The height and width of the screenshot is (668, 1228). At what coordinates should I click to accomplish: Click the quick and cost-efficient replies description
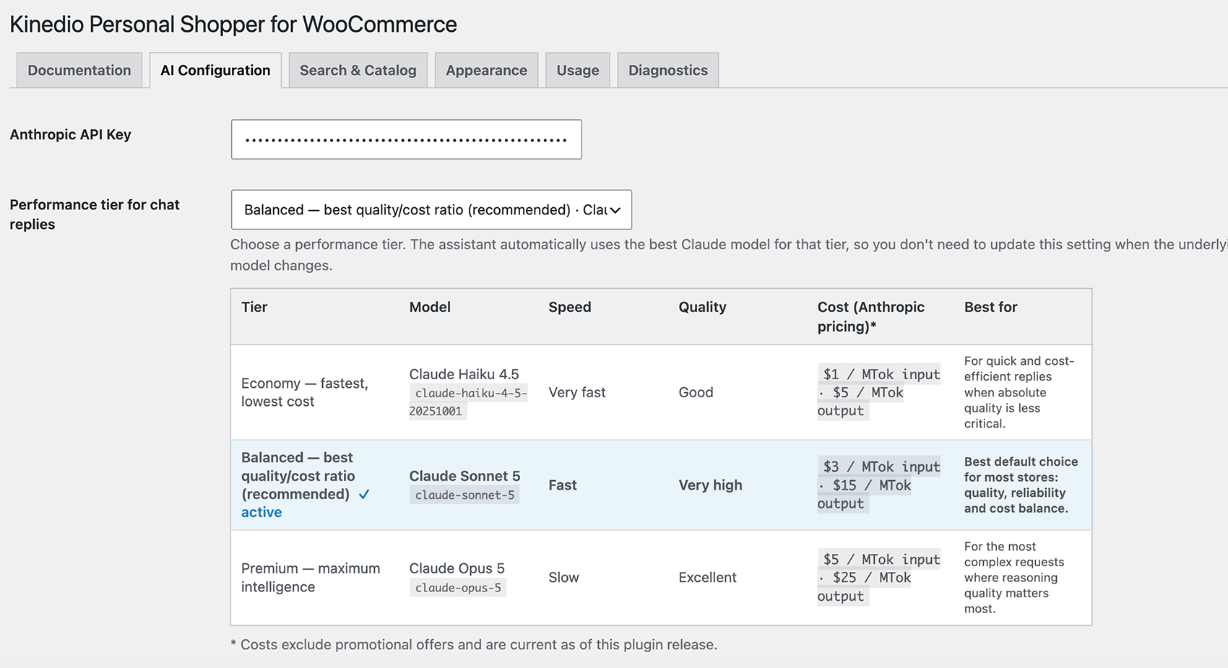(1019, 392)
